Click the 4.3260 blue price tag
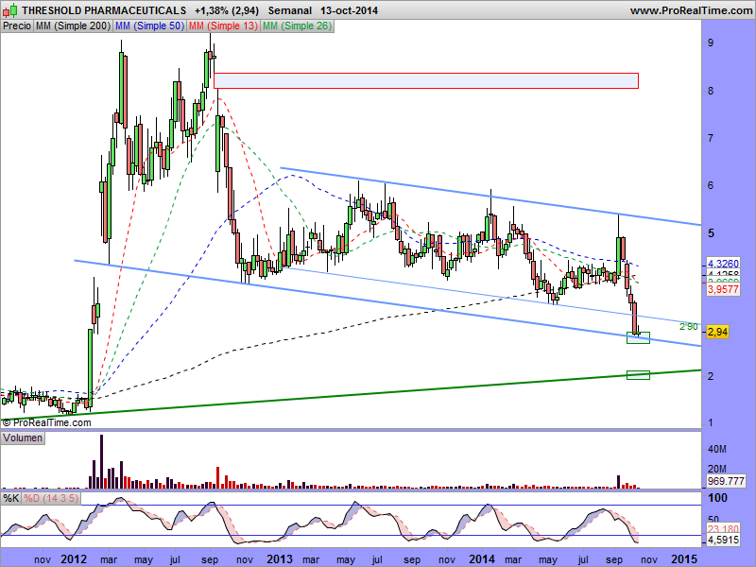The image size is (756, 567). point(723,264)
